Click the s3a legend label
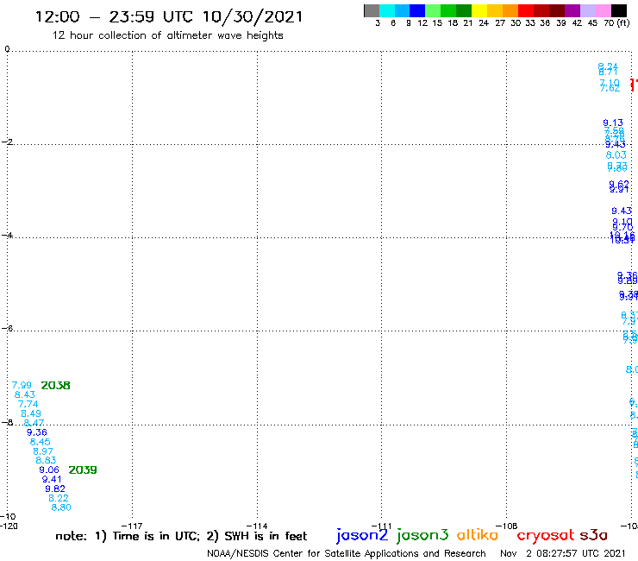The height and width of the screenshot is (561, 638). tap(593, 535)
